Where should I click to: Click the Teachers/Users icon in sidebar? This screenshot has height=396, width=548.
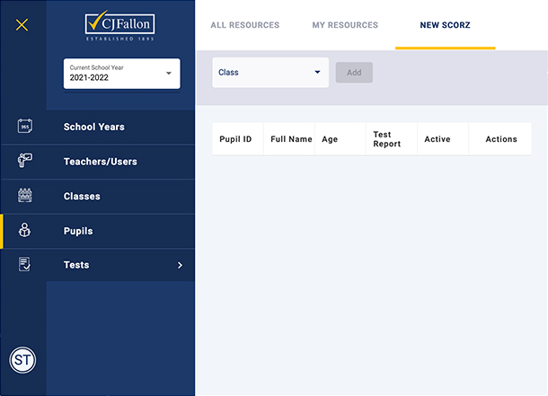coord(24,162)
